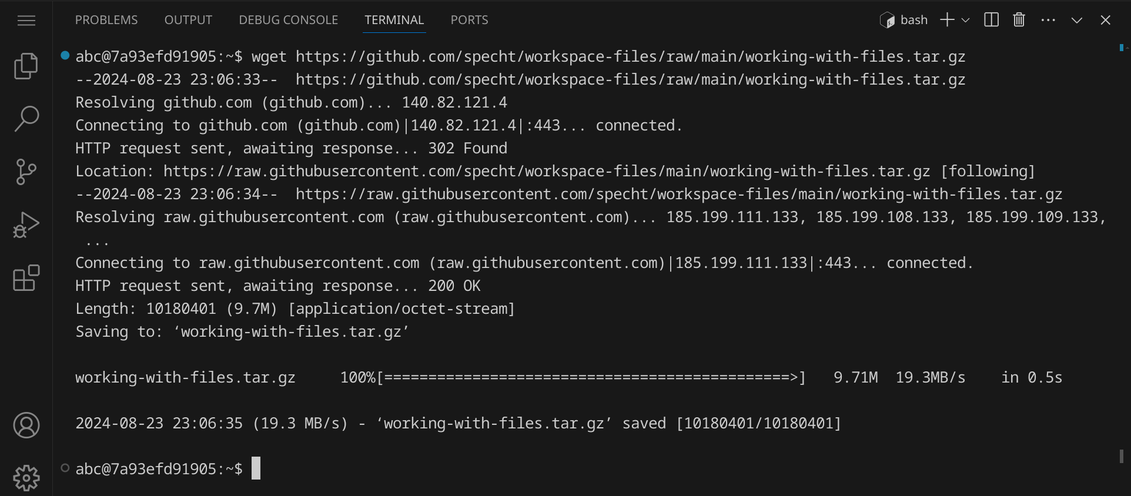The width and height of the screenshot is (1131, 496).
Task: Click the terminal scrollbar
Action: tap(1122, 456)
